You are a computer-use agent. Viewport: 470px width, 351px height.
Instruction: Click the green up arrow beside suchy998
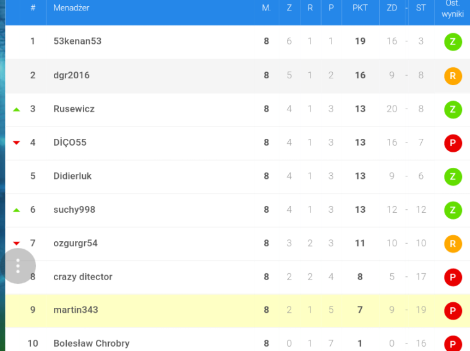click(x=17, y=210)
